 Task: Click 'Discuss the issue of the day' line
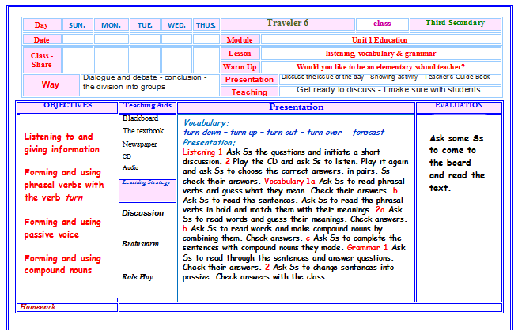click(385, 77)
